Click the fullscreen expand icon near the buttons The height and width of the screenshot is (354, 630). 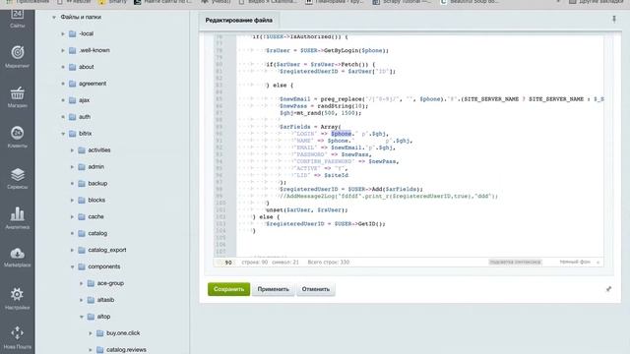[608, 288]
